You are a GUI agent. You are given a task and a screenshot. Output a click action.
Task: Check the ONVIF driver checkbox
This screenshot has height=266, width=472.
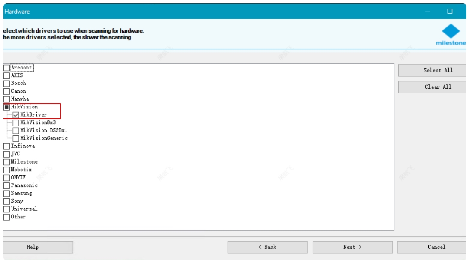[6, 177]
